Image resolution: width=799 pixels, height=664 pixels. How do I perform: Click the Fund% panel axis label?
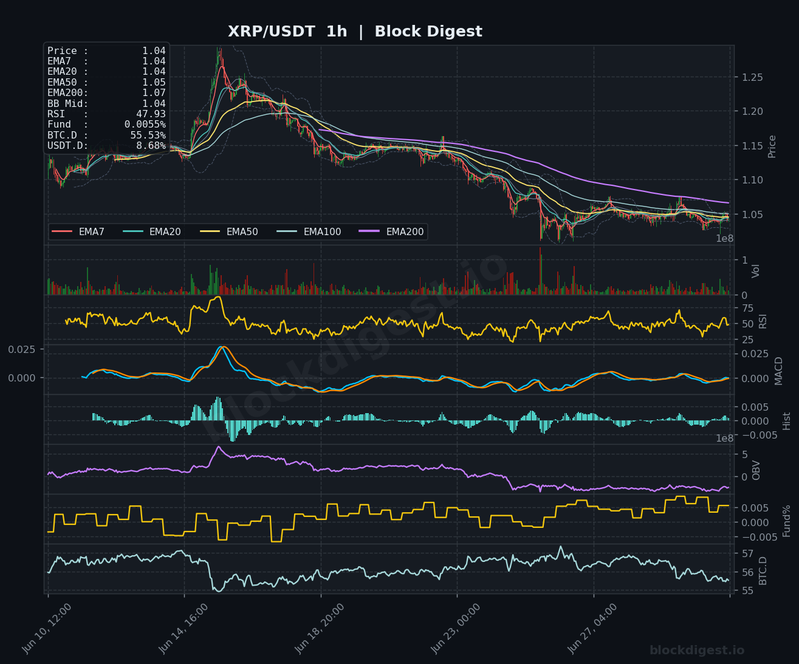pos(787,521)
